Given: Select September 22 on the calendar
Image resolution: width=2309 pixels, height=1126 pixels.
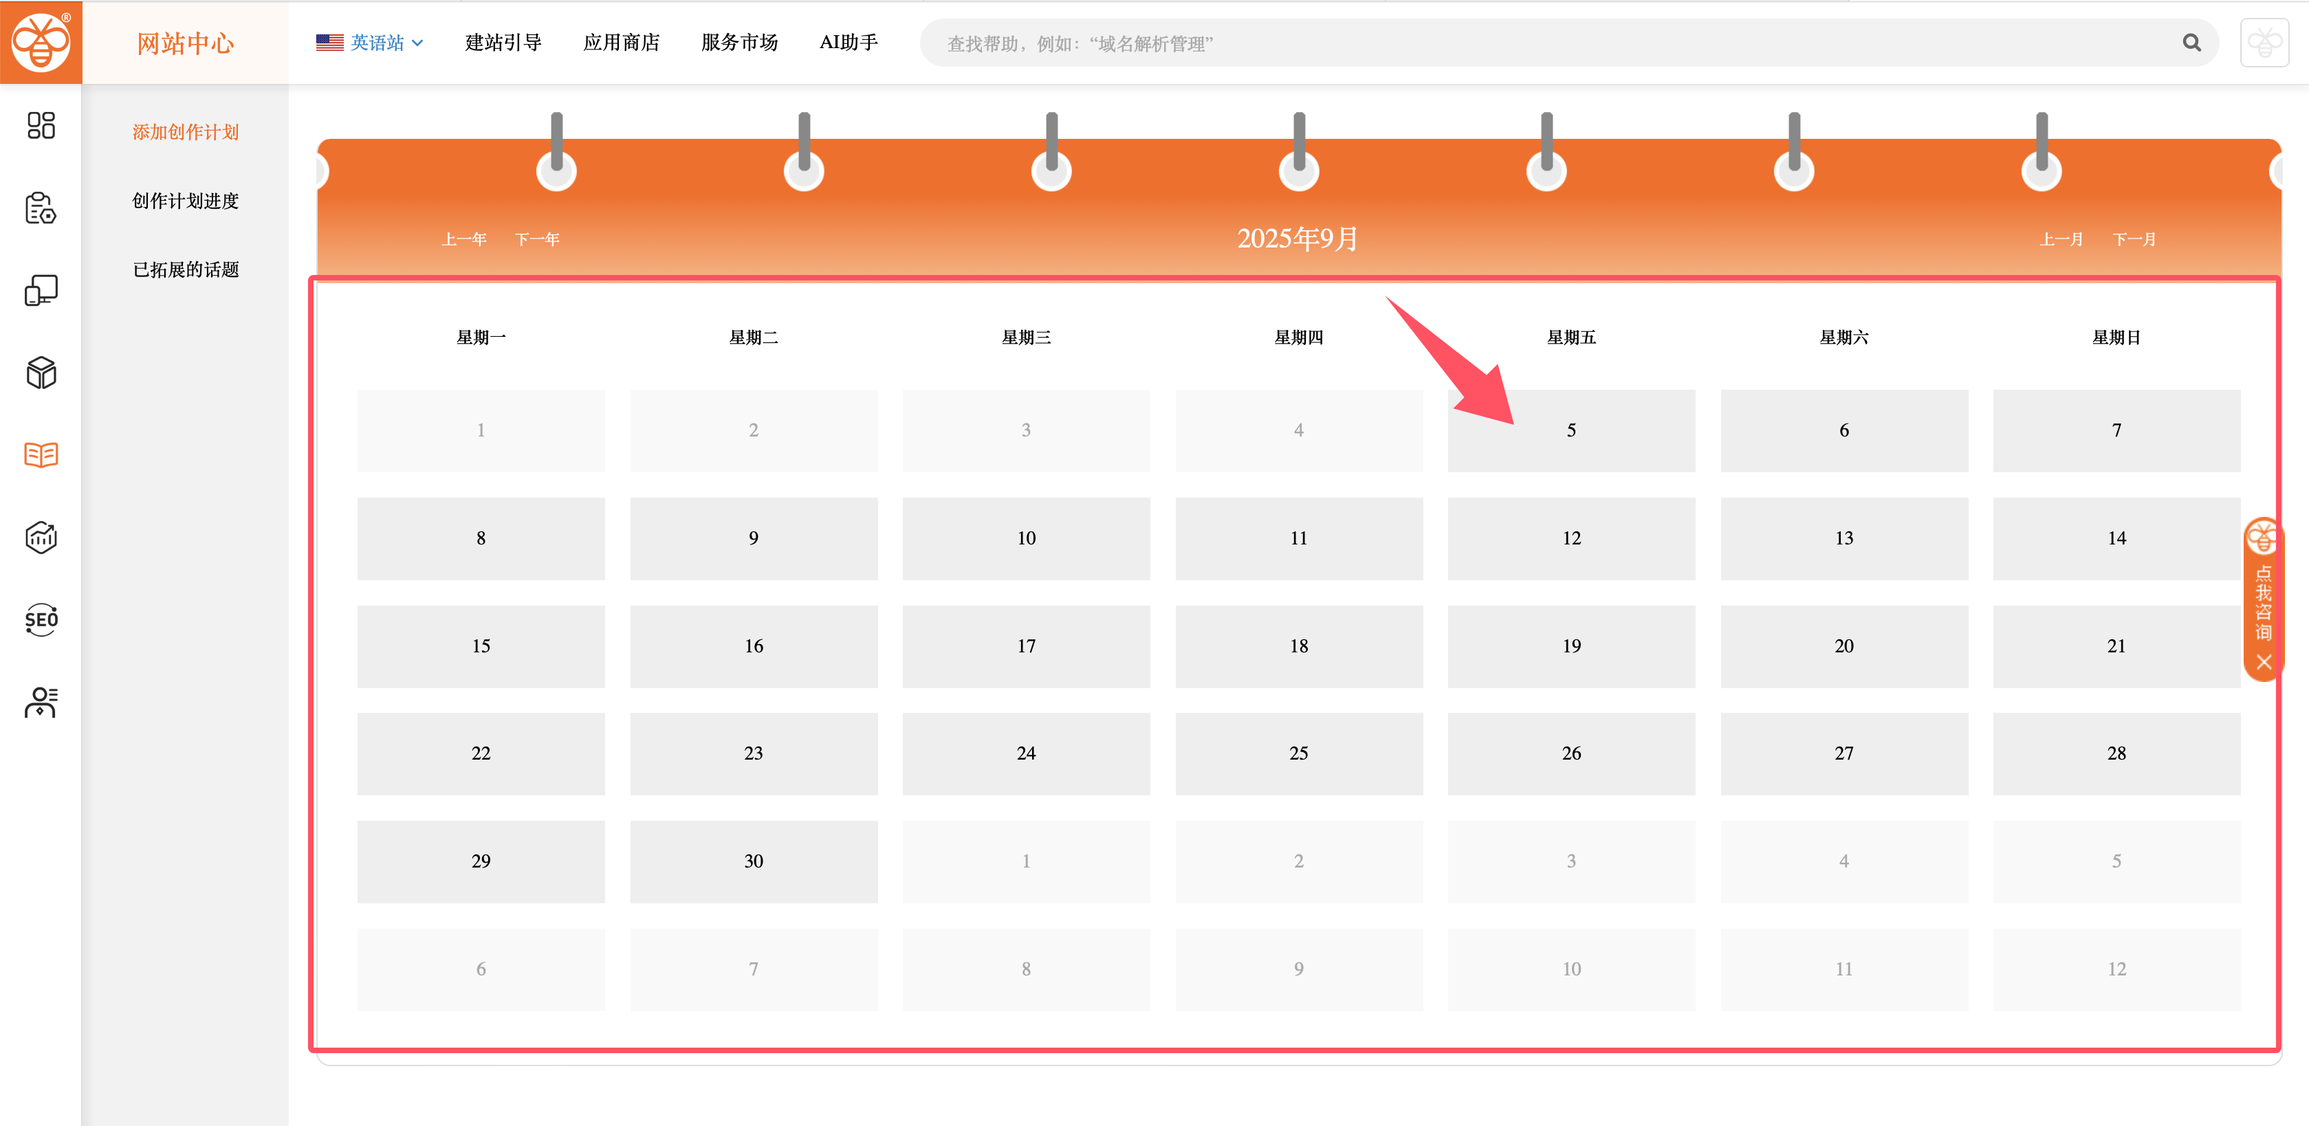Looking at the screenshot, I should click(481, 753).
